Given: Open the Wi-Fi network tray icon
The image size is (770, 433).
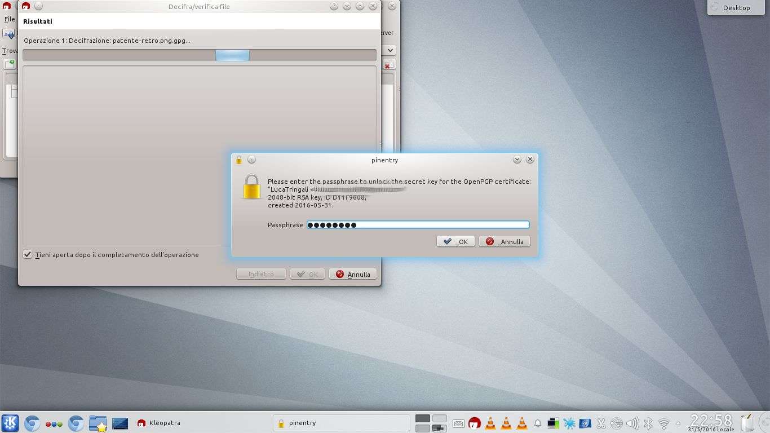Looking at the screenshot, I should coord(664,423).
